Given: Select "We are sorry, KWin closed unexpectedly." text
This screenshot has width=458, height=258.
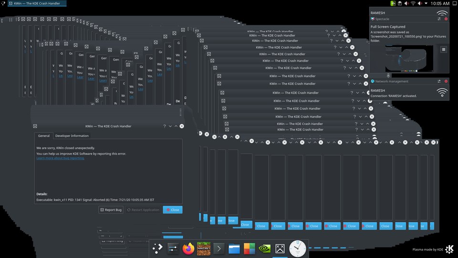Looking at the screenshot, I should (x=66, y=148).
